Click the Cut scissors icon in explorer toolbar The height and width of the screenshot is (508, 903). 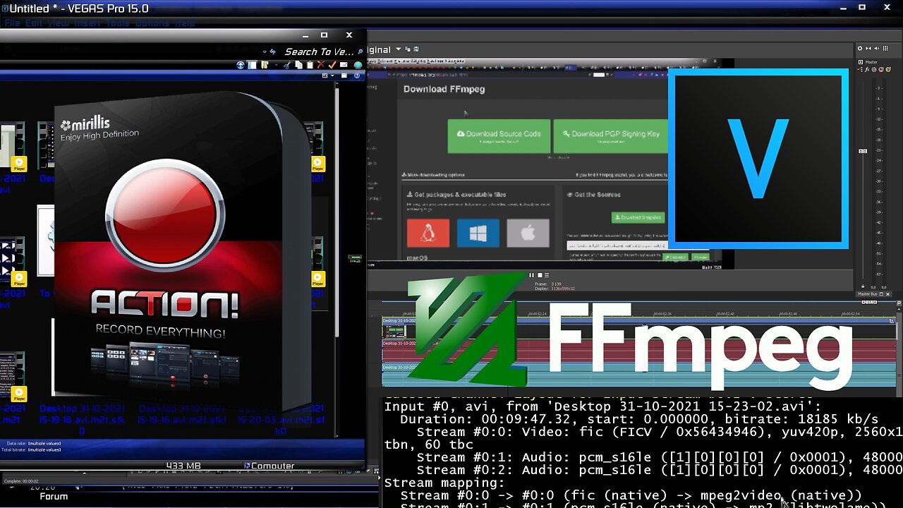coord(287,65)
